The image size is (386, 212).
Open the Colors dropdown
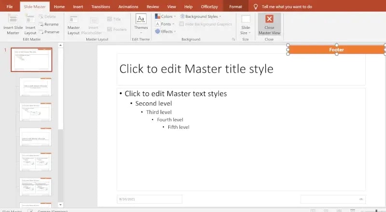[165, 16]
